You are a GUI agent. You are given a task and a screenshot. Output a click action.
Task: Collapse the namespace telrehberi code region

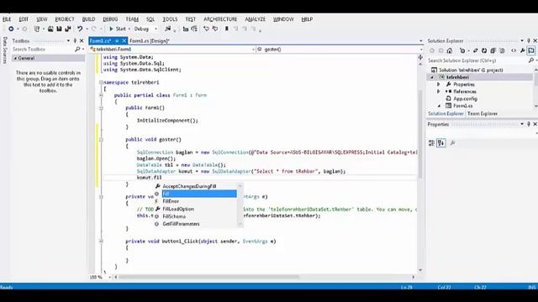click(101, 82)
